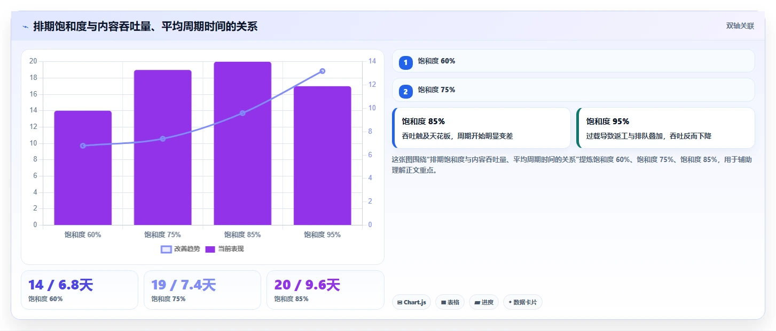The image size is (776, 331).
Task: Click the 饱和度 60% purple bar
Action: click(x=83, y=168)
